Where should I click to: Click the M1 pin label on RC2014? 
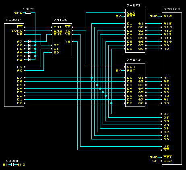pyautogui.click(x=20, y=27)
